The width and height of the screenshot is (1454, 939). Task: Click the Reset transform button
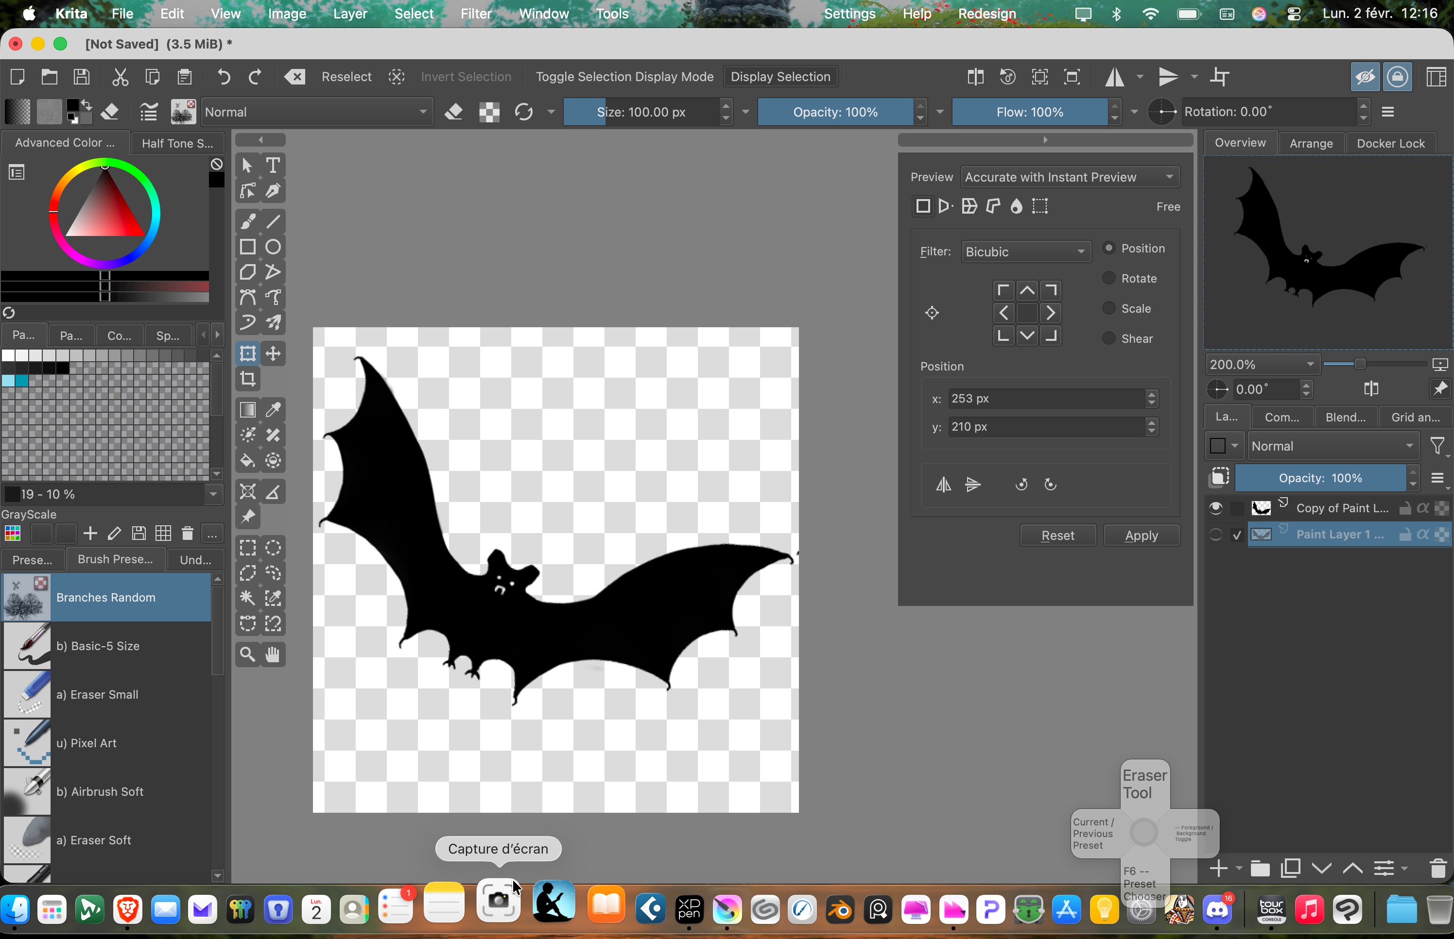pos(1057,536)
